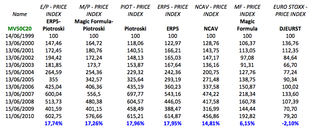
Task: Click the 14,81% NCAV return
Action: click(x=211, y=124)
